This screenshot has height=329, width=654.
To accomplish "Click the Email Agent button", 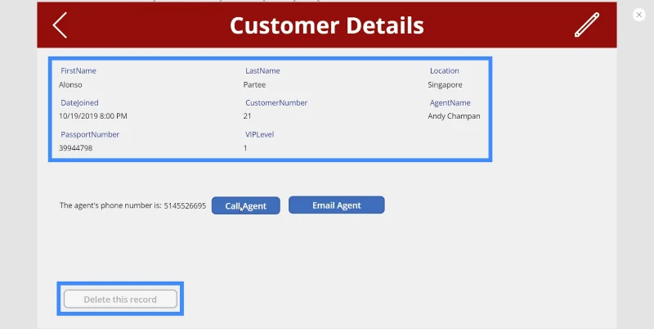I will point(337,205).
